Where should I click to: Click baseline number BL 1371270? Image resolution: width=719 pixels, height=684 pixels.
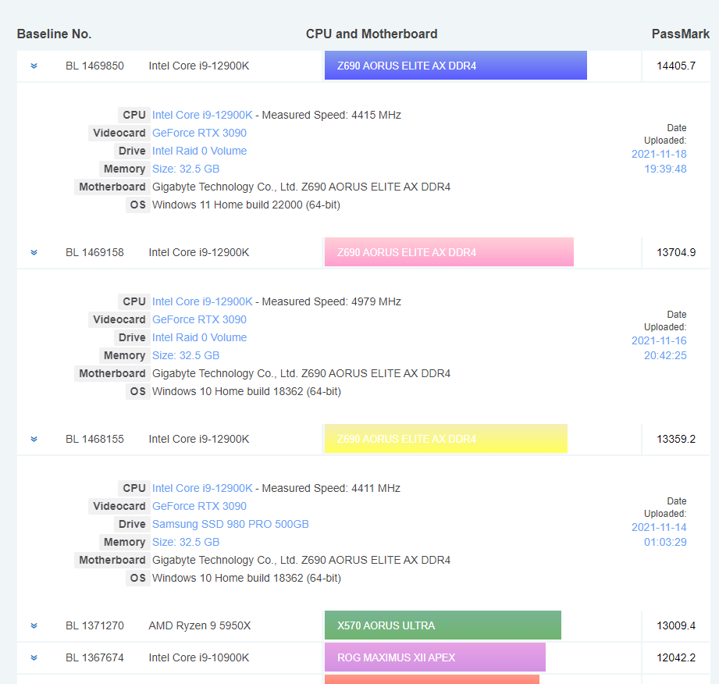coord(94,625)
